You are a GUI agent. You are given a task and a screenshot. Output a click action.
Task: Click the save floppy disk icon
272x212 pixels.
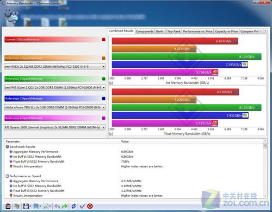pos(26,206)
